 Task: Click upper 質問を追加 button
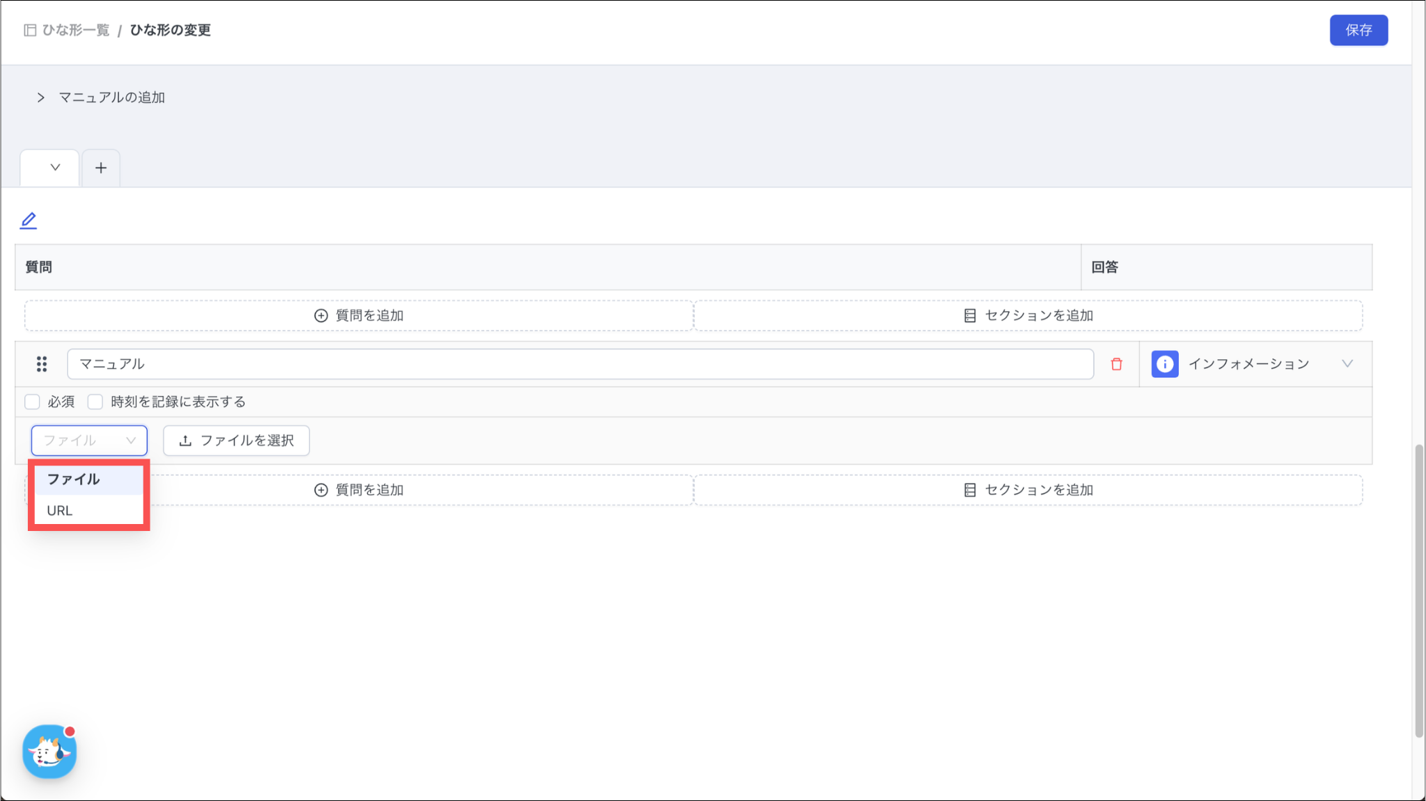pyautogui.click(x=359, y=315)
